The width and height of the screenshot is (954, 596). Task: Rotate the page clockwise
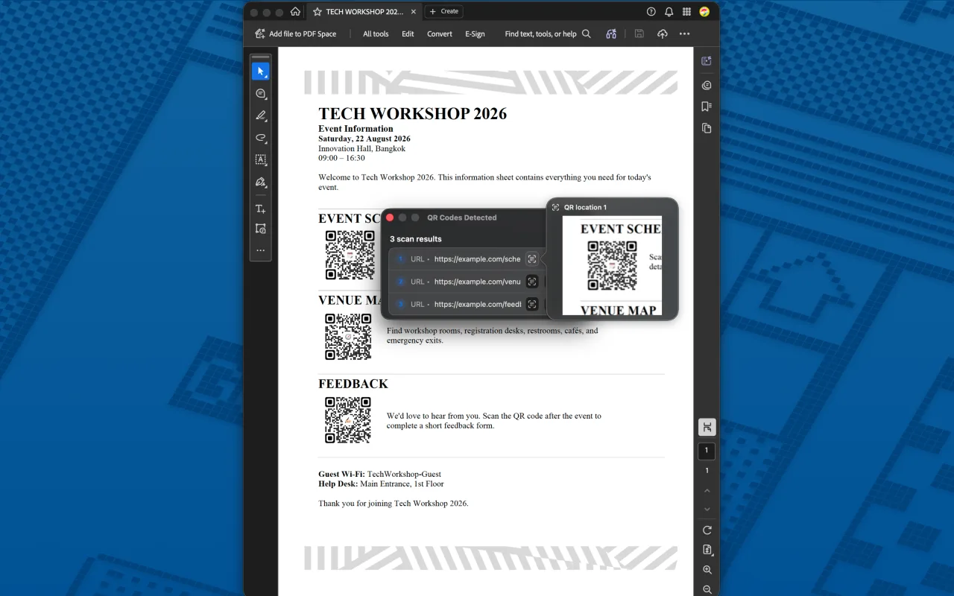707,530
